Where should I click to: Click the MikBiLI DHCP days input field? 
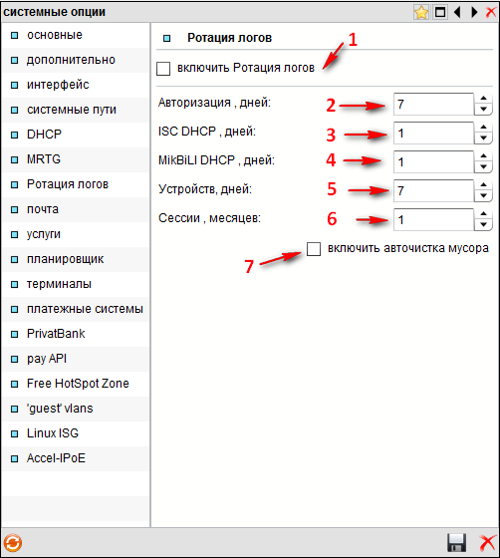(433, 161)
